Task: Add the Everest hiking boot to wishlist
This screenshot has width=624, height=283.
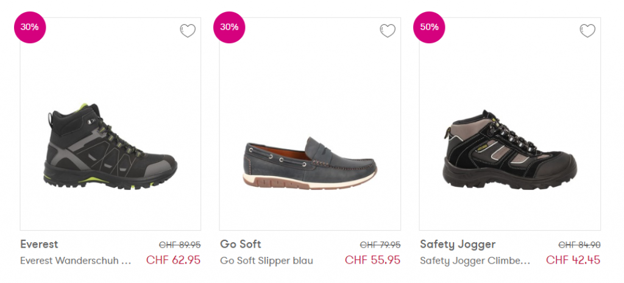Action: 188,30
